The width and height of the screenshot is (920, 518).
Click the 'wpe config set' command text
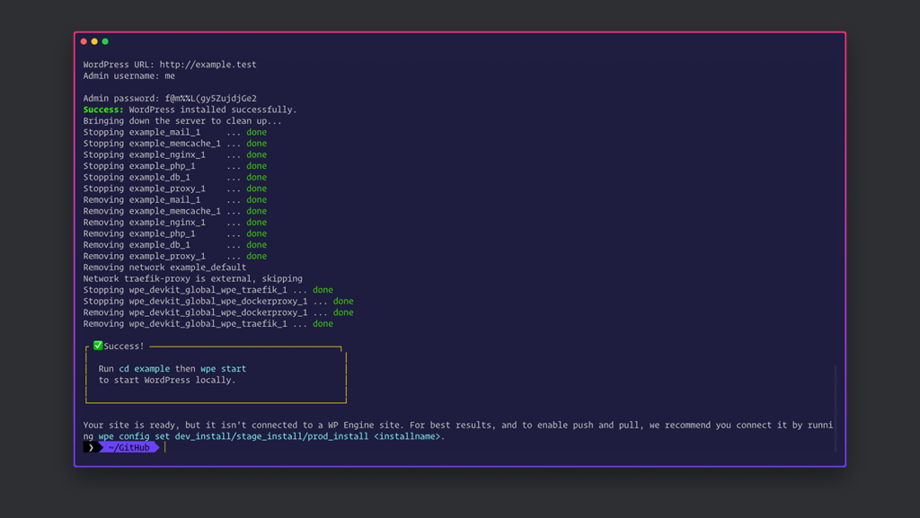tap(134, 436)
